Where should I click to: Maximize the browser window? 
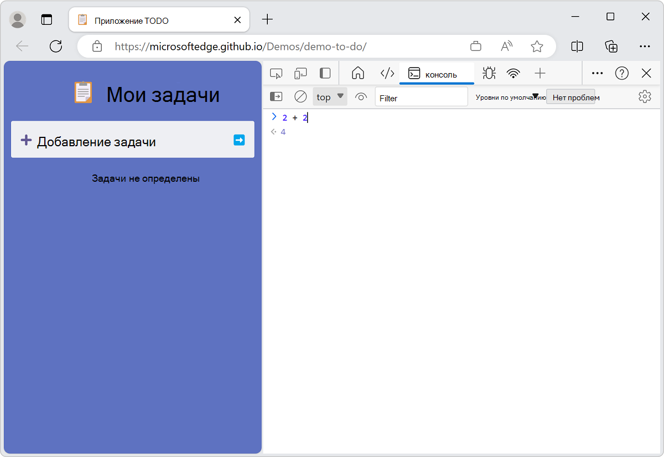(x=610, y=17)
